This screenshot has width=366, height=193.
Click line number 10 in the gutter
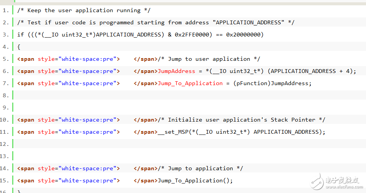(x=5, y=120)
